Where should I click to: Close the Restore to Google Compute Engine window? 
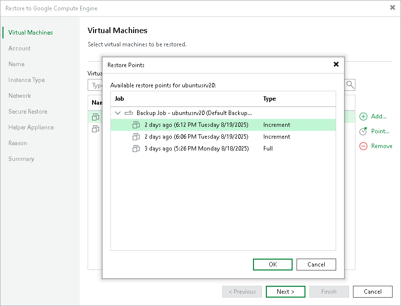tap(392, 8)
